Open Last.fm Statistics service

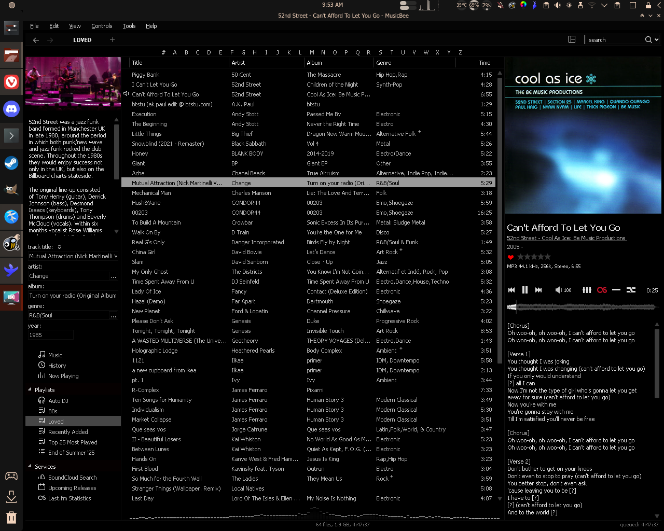(70, 498)
